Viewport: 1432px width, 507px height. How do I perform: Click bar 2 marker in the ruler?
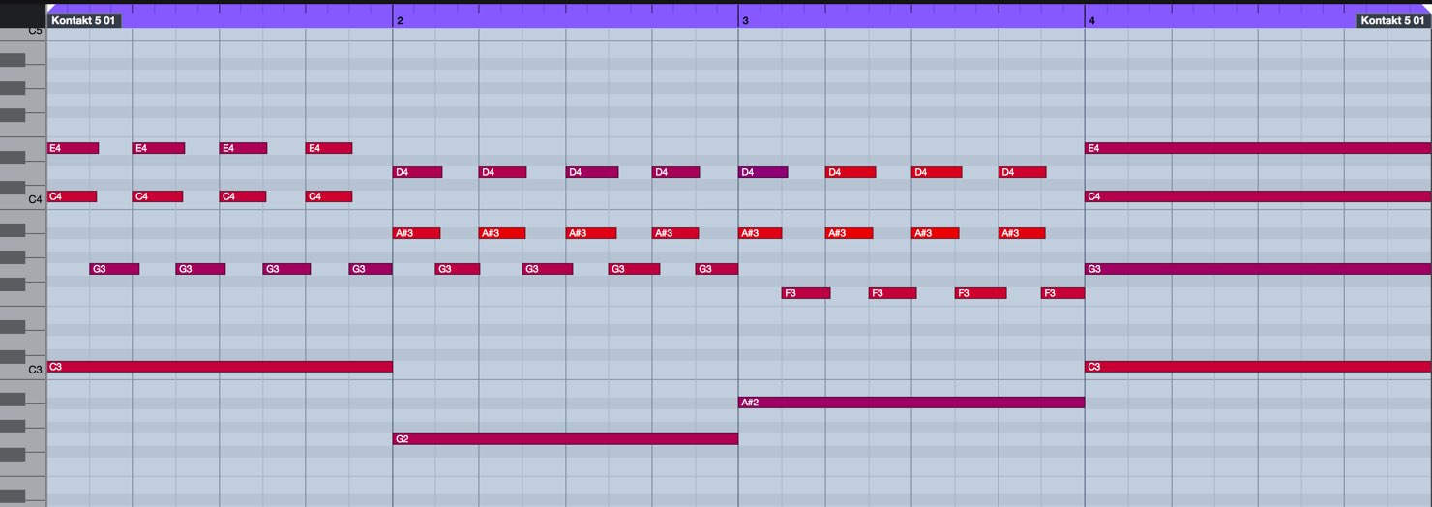coord(400,20)
